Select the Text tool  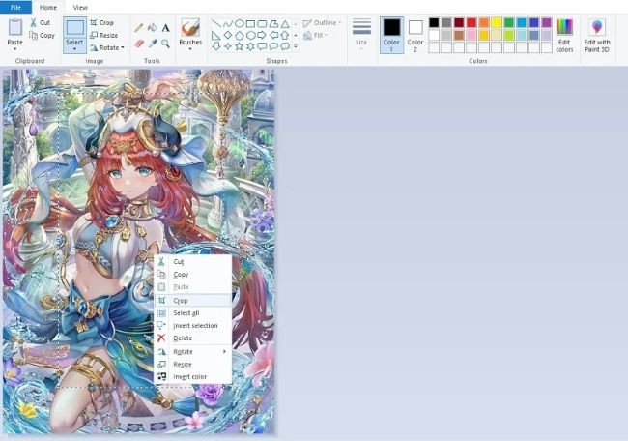[166, 27]
